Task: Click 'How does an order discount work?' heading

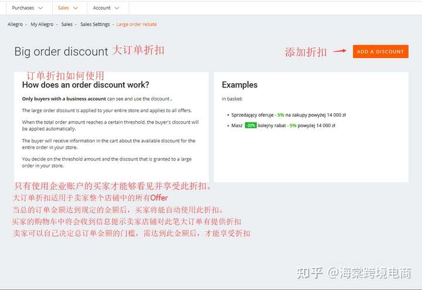Action: [x=86, y=85]
